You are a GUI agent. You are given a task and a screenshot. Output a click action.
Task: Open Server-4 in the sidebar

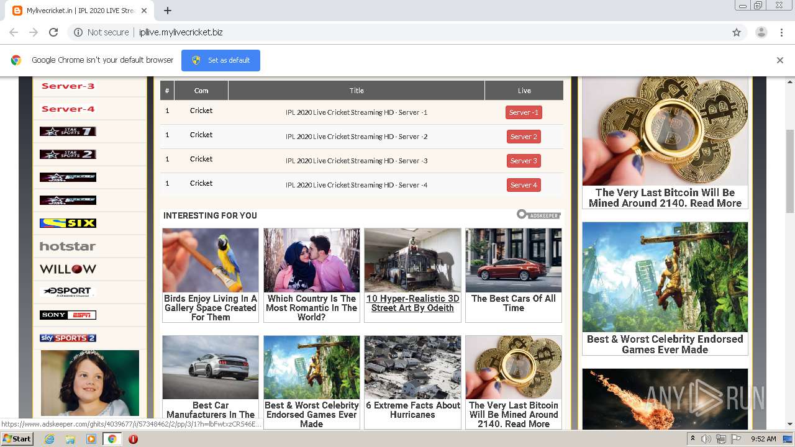(68, 109)
